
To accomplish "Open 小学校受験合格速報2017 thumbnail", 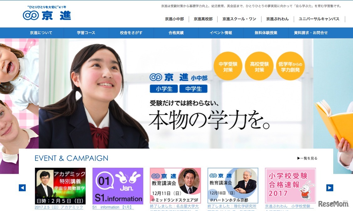I will pyautogui.click(x=290, y=185).
